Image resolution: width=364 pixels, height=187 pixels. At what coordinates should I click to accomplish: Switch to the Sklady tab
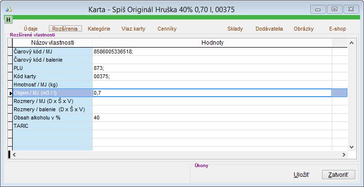point(235,29)
